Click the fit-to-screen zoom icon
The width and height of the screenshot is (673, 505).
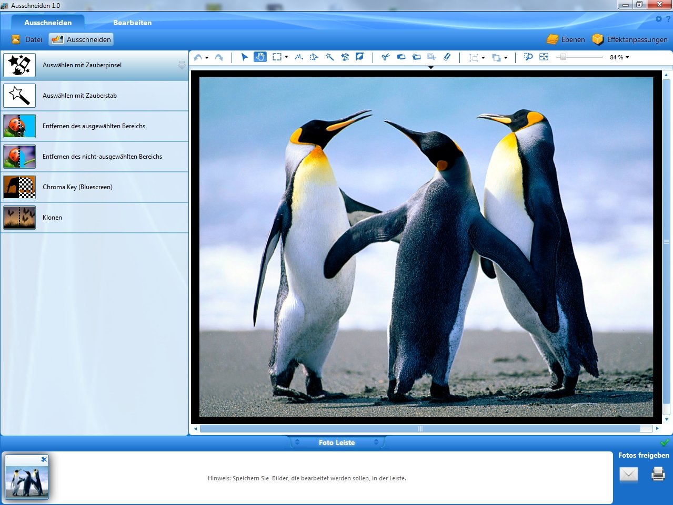tap(544, 57)
